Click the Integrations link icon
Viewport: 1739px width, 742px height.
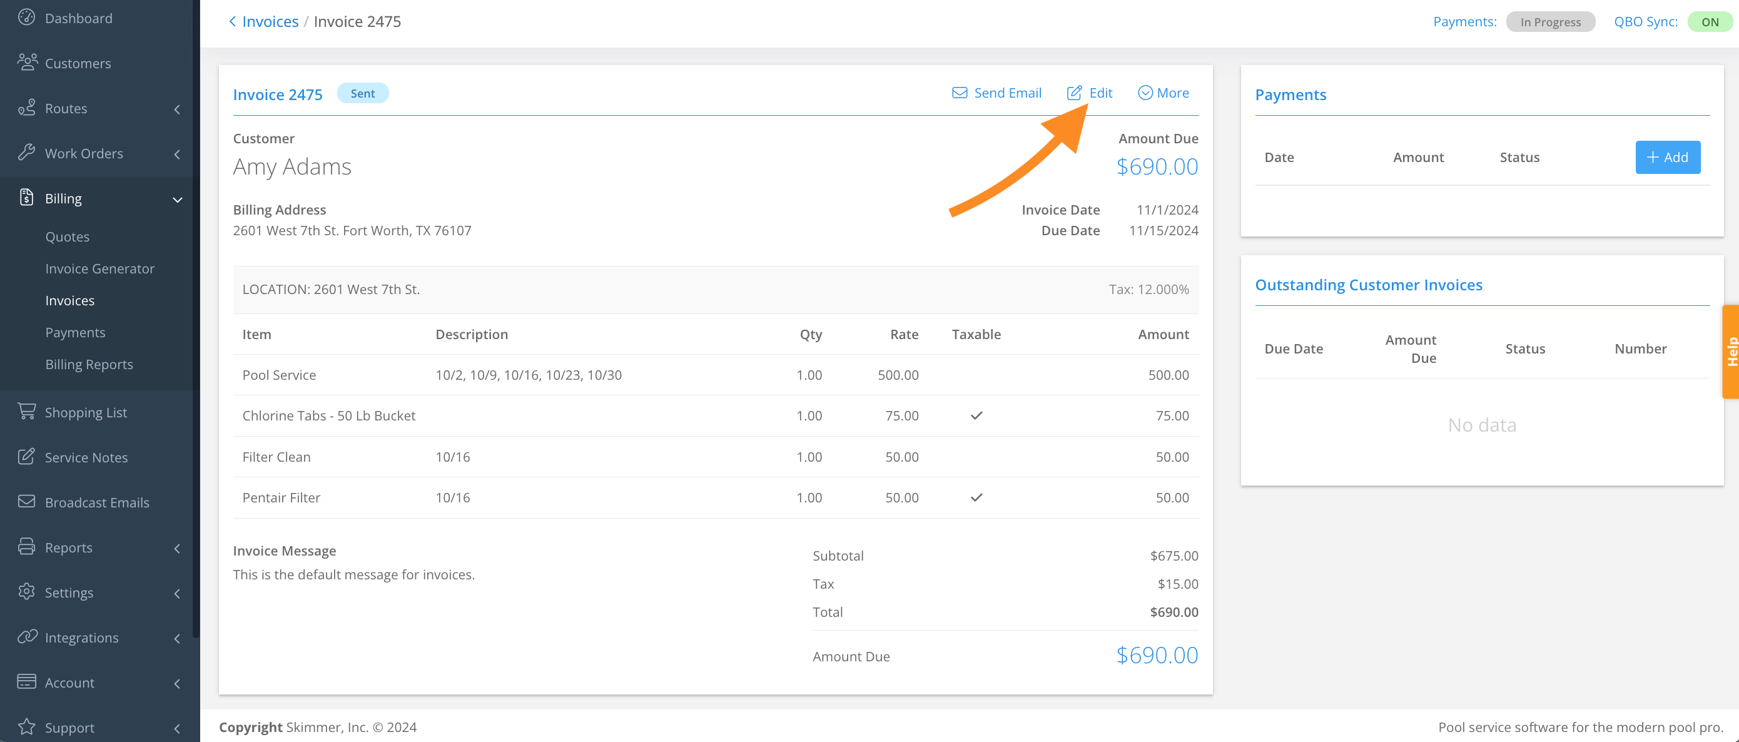[x=27, y=637]
